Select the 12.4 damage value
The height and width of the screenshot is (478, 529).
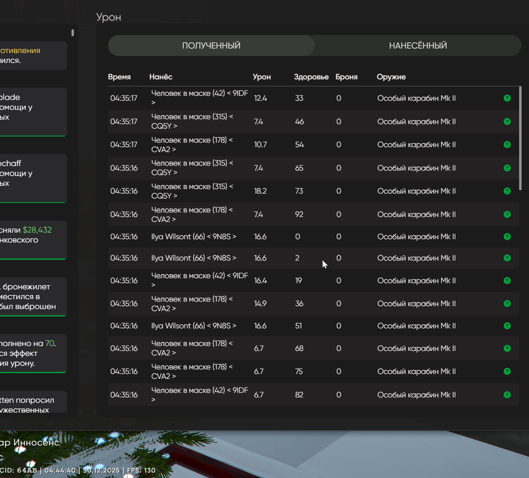pos(260,98)
